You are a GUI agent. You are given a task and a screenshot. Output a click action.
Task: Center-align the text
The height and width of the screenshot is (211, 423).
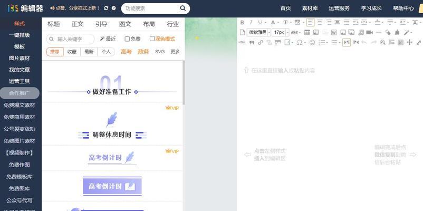pyautogui.click(x=320, y=22)
